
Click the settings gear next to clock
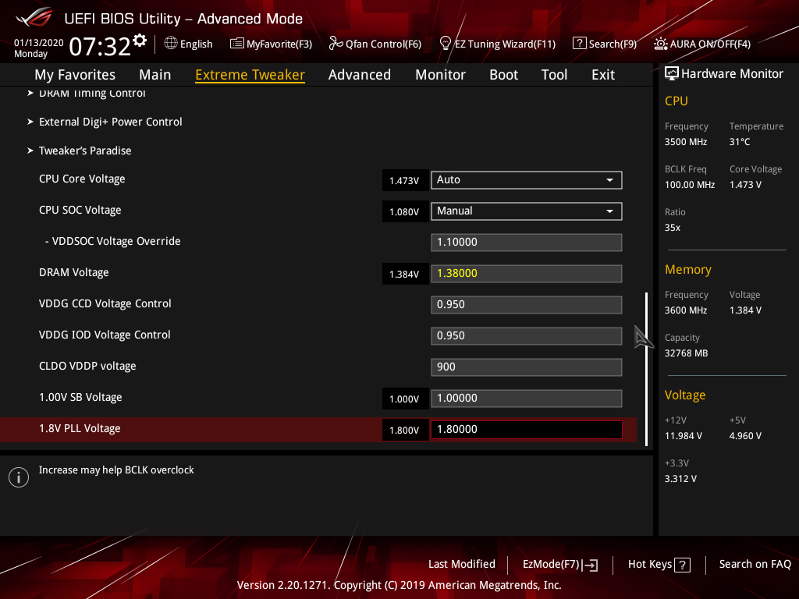click(139, 41)
